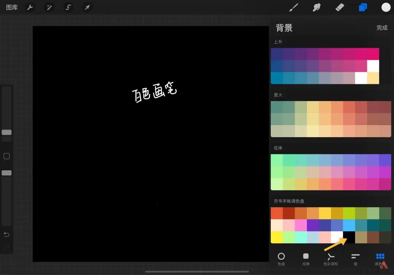Pick the sky blue swatch in 月书手帐调色盘
Screen dimensions: 394x275
tap(349, 225)
